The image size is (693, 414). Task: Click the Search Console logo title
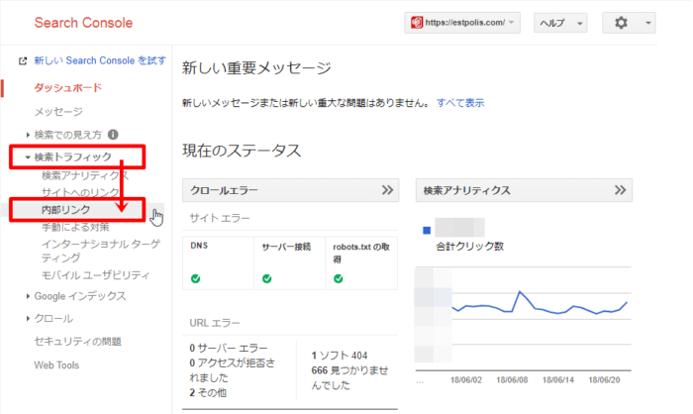[83, 23]
